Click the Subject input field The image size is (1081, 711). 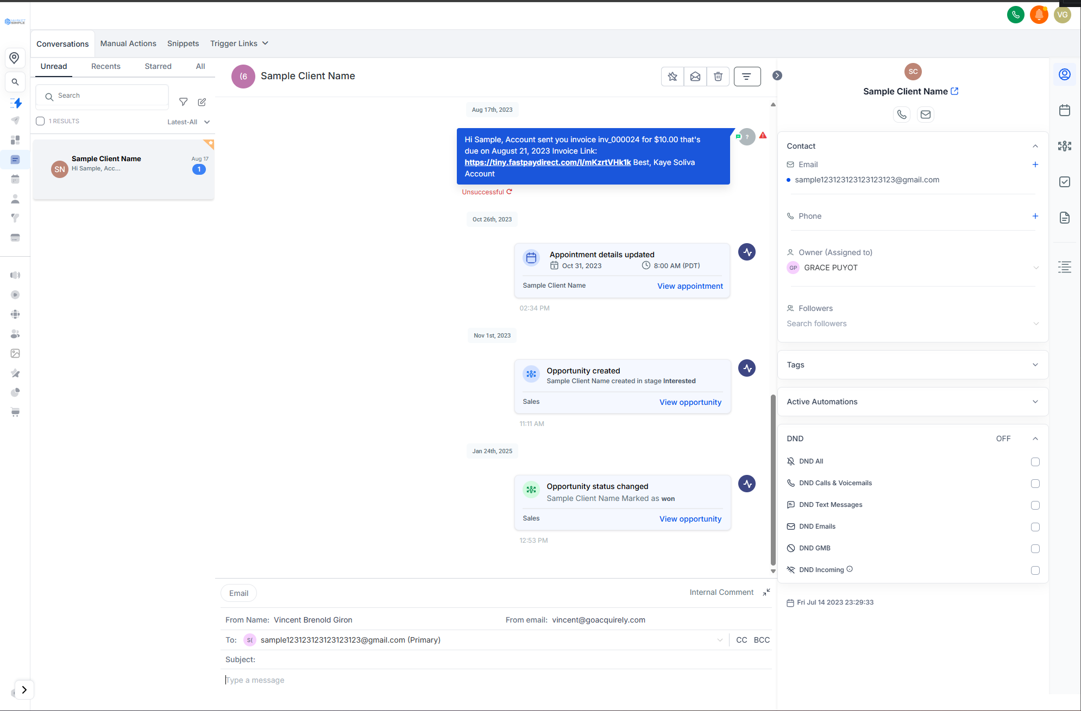coord(498,659)
